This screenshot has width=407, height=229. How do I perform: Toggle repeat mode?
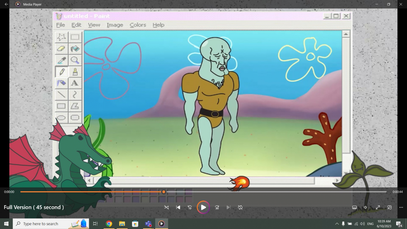pyautogui.click(x=240, y=207)
